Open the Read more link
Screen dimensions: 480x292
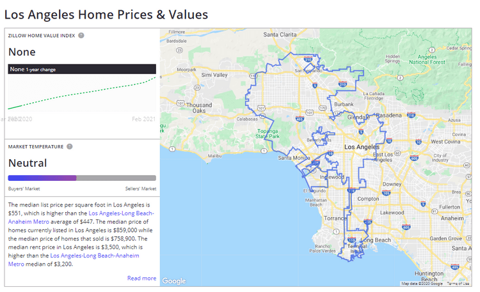[x=141, y=278]
